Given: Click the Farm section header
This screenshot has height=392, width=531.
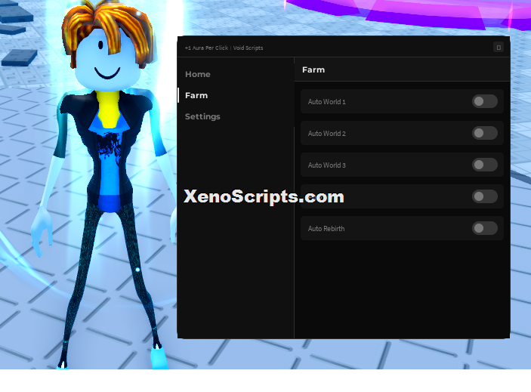Looking at the screenshot, I should (x=313, y=69).
